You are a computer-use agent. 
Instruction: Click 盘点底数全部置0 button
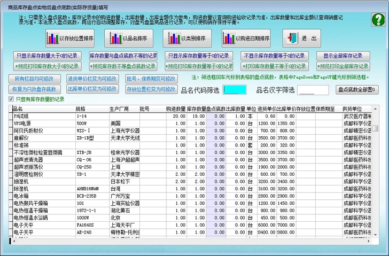tap(357, 90)
